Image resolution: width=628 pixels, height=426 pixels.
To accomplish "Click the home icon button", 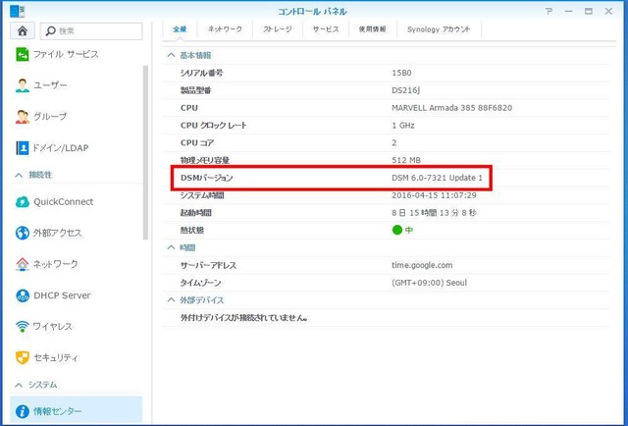I will coord(23,30).
